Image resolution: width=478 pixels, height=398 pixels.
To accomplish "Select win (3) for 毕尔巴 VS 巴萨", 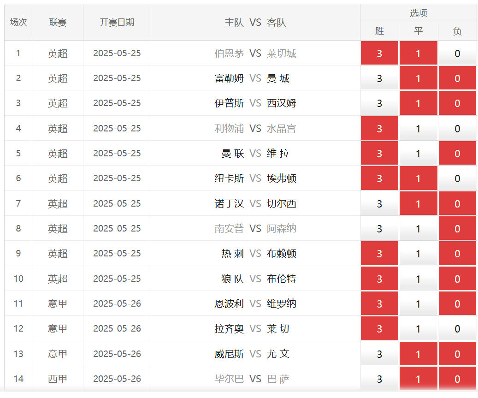I will (379, 379).
